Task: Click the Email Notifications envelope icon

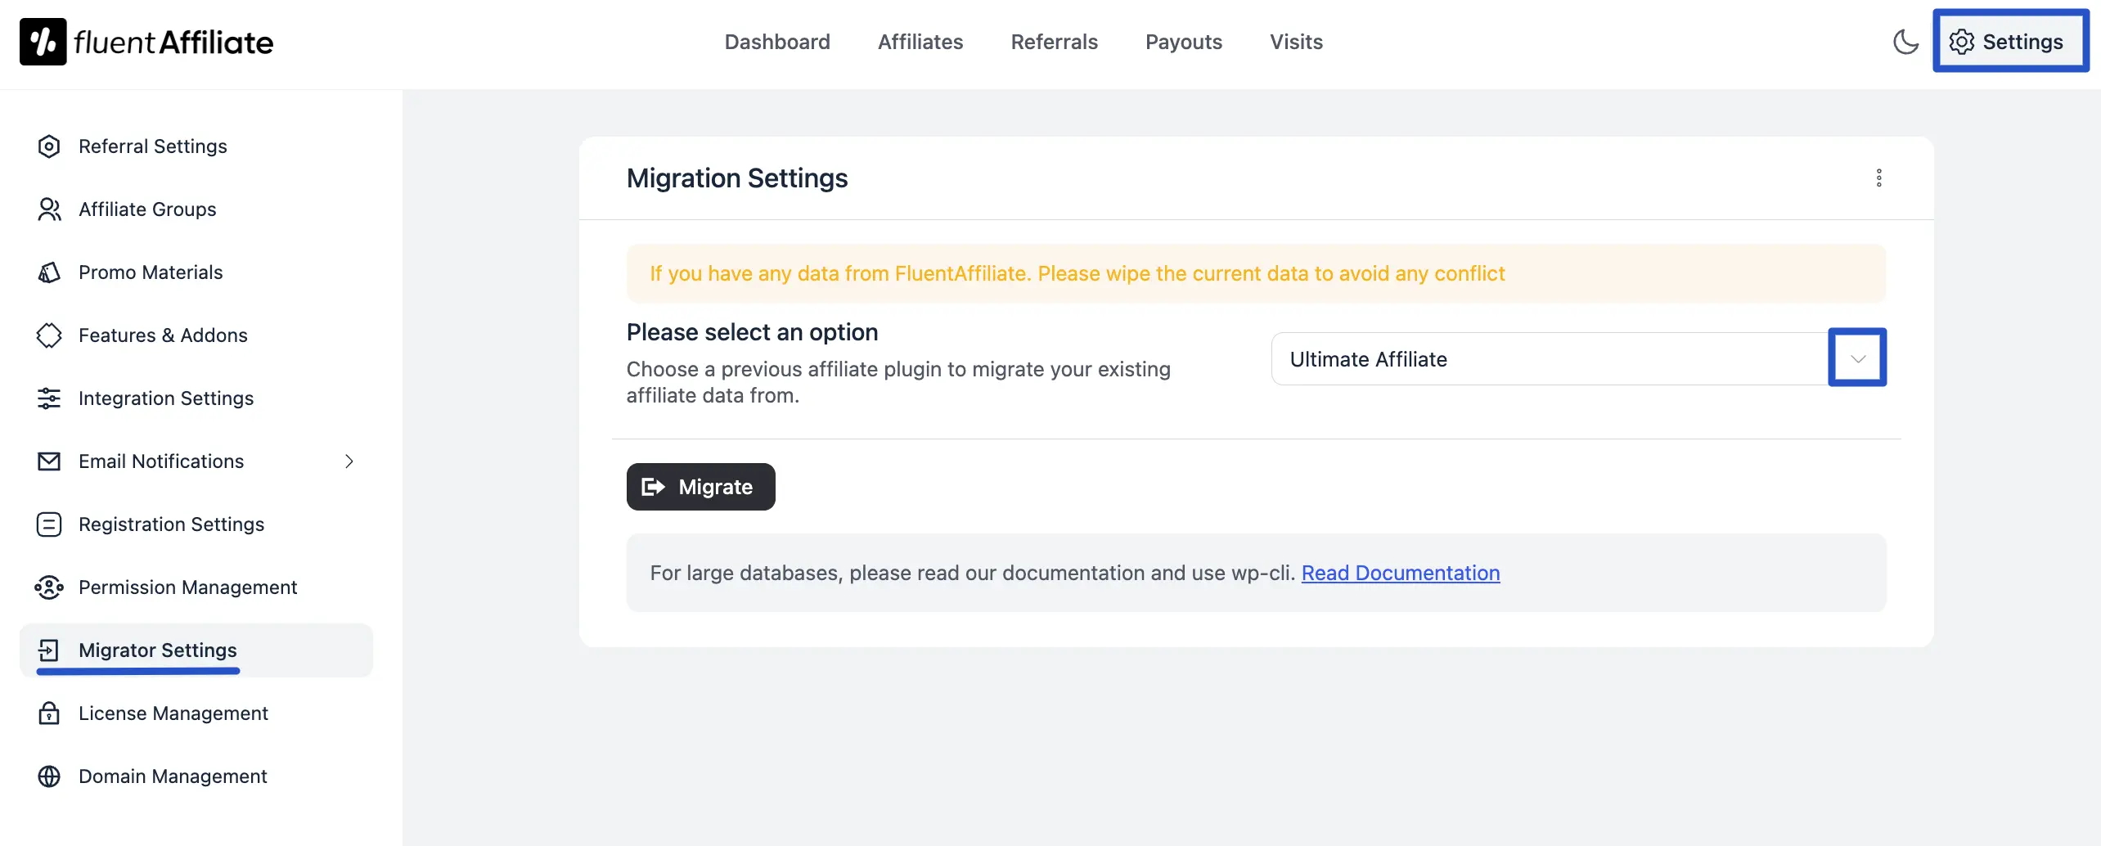Action: (49, 461)
